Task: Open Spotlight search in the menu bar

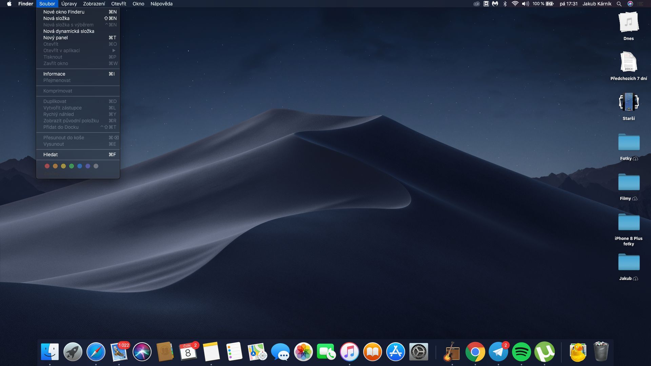Action: 619,4
